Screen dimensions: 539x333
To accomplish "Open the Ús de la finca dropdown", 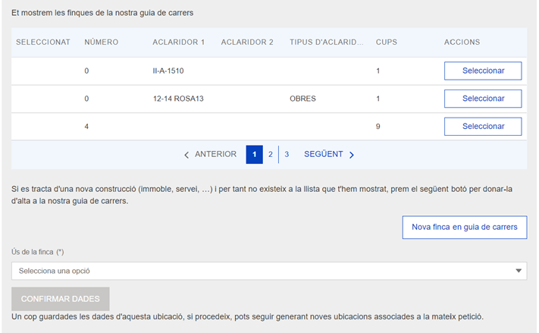I will pyautogui.click(x=269, y=271).
